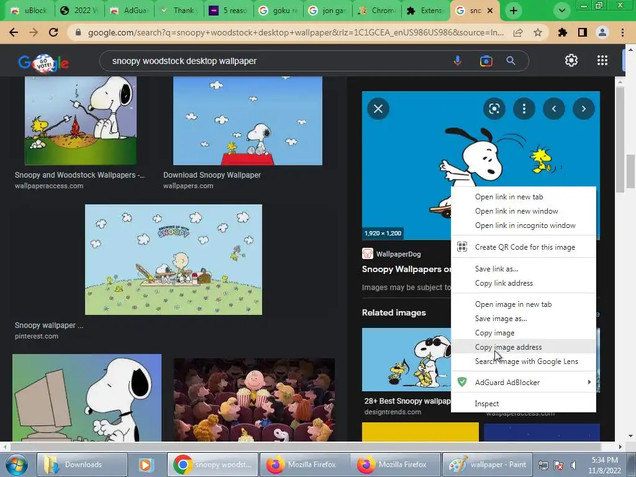This screenshot has height=477, width=636.
Task: Show the next image in the preview
Action: [x=584, y=109]
